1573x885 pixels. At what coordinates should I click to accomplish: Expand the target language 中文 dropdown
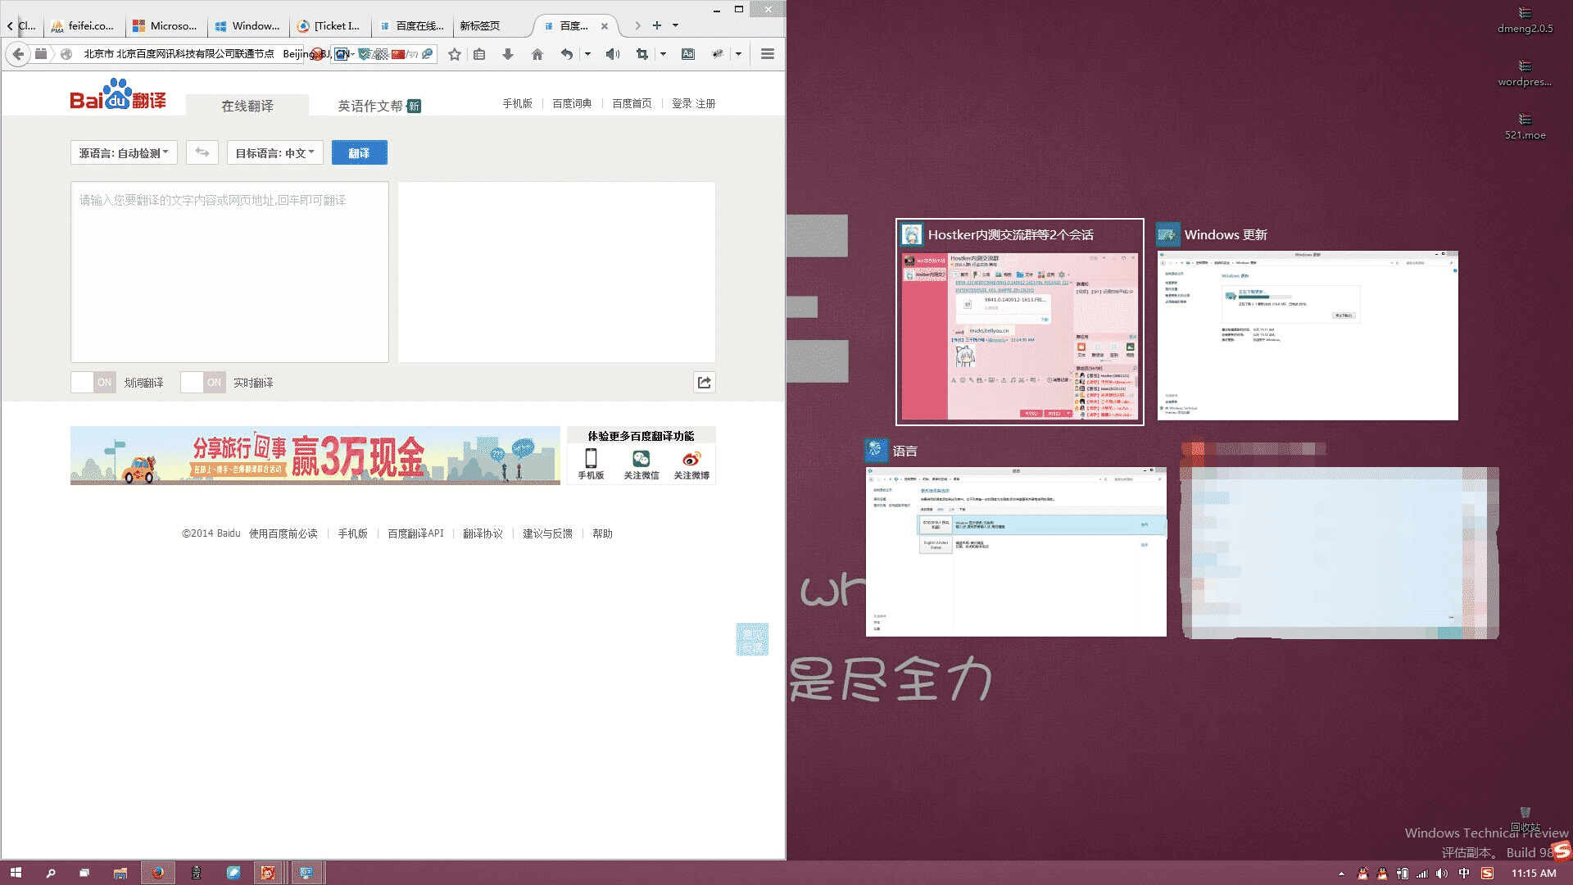pyautogui.click(x=274, y=153)
